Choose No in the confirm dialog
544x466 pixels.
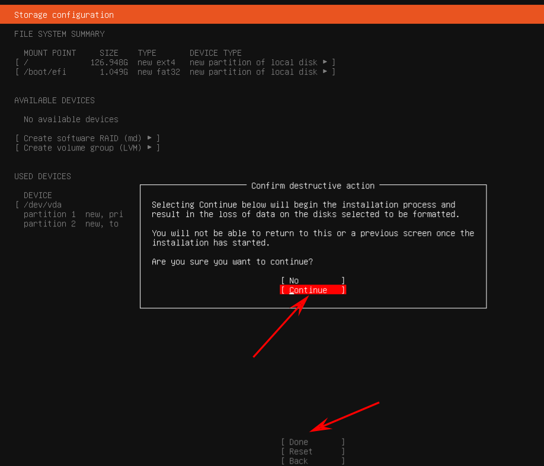312,280
